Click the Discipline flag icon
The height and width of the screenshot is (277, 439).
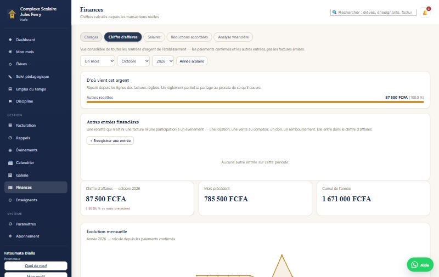tap(10, 101)
